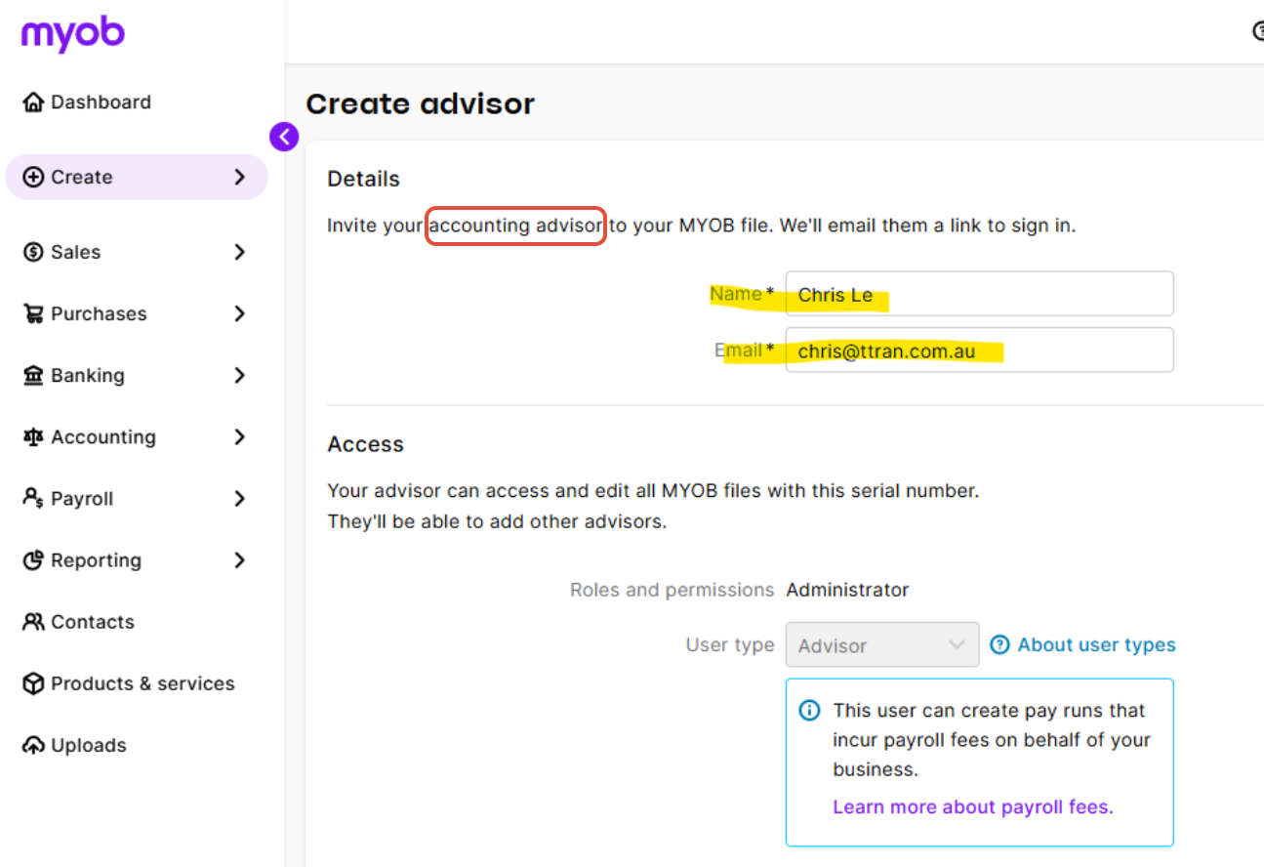Click the info icon in payroll fees notice
This screenshot has height=867, width=1264.
(x=810, y=711)
